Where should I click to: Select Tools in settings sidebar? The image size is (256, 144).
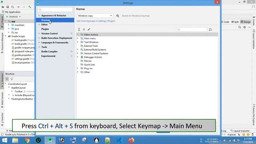click(44, 47)
